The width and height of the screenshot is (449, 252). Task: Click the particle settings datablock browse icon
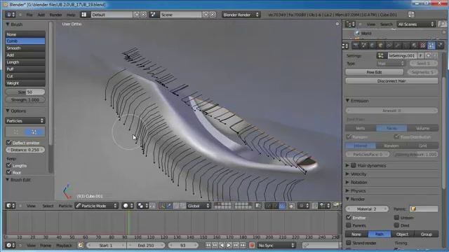pyautogui.click(x=382, y=55)
